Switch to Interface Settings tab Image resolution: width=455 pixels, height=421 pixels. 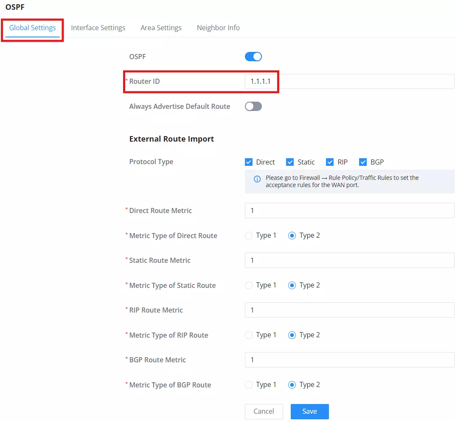98,28
